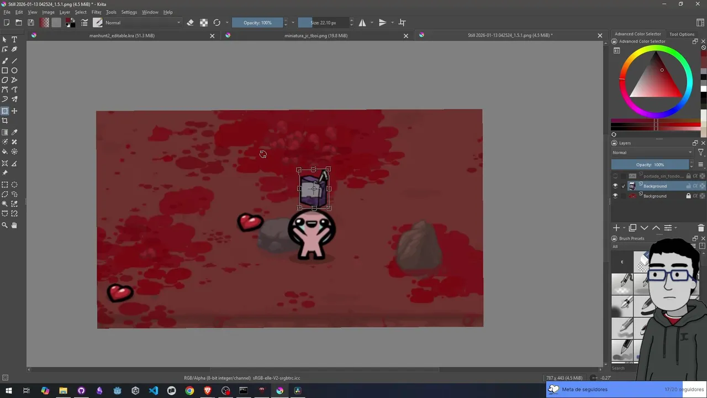Image resolution: width=707 pixels, height=398 pixels.
Task: Select the Text tool in toolbox
Action: click(x=14, y=40)
